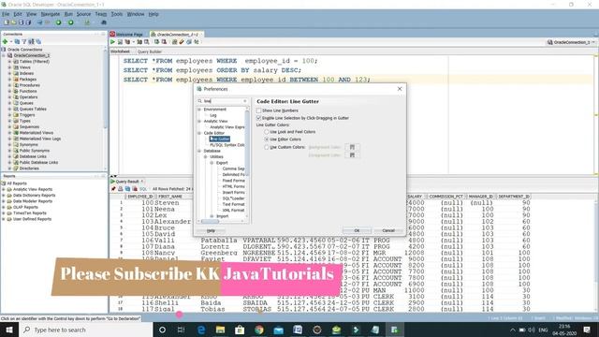Pick the Background Color swatch

[352, 147]
